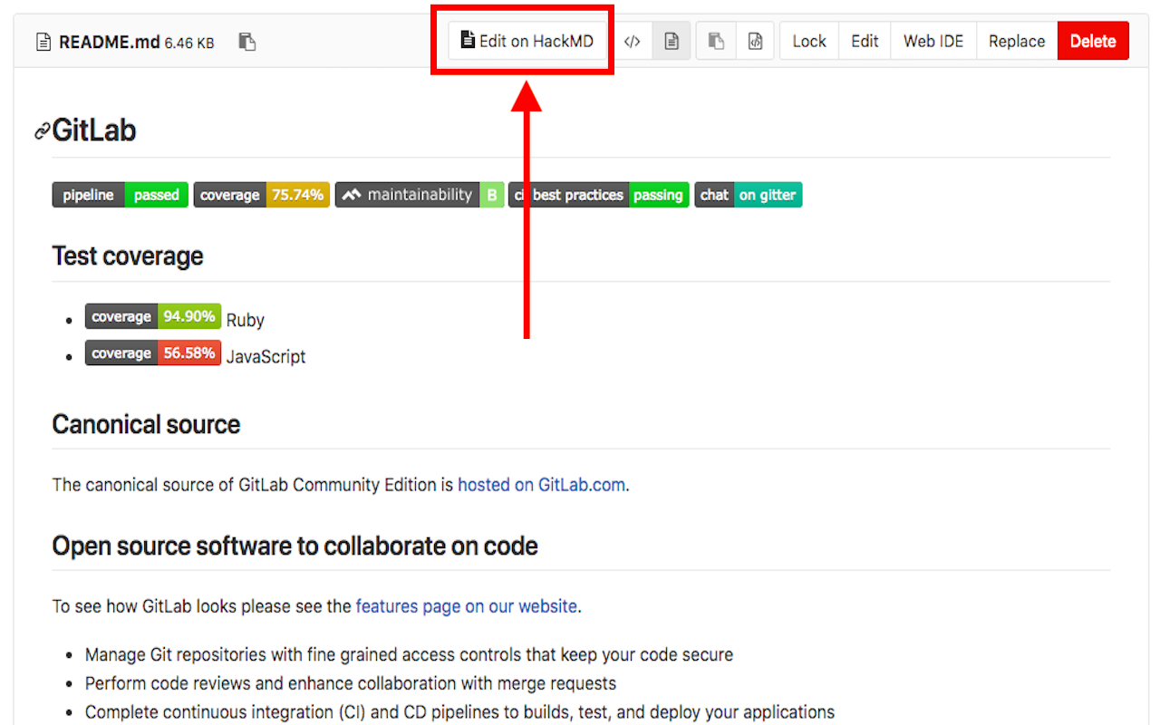1160x725 pixels.
Task: Click the Test coverage heading
Action: (128, 256)
